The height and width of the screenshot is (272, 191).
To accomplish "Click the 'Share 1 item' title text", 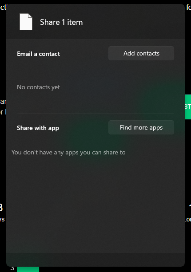I will pos(61,22).
